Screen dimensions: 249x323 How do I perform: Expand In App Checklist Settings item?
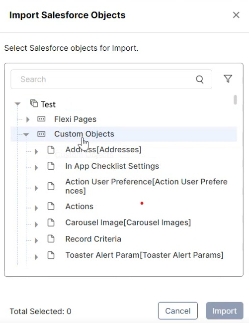pyautogui.click(x=36, y=168)
